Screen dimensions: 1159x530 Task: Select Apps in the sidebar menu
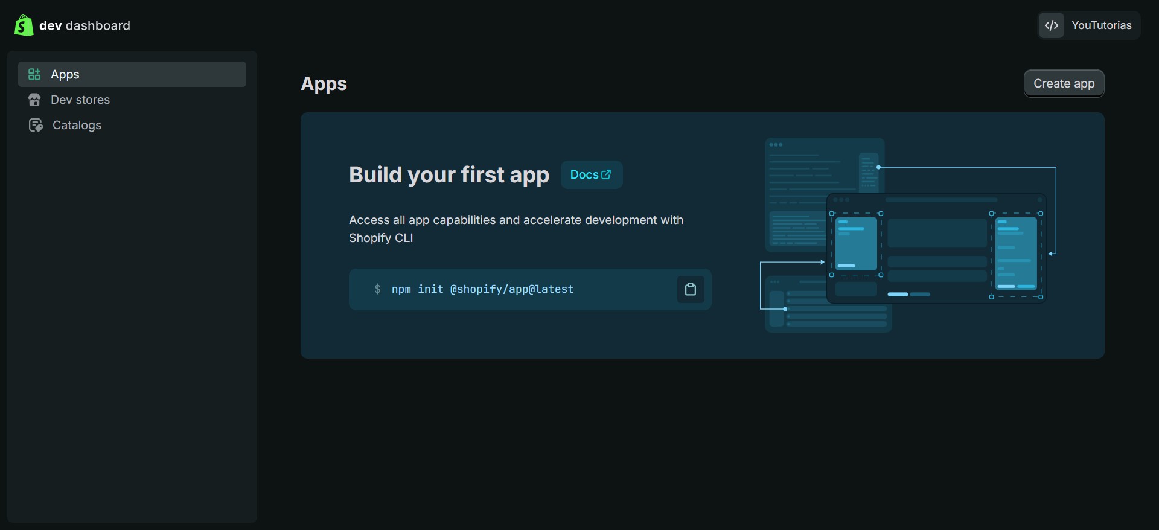click(132, 74)
